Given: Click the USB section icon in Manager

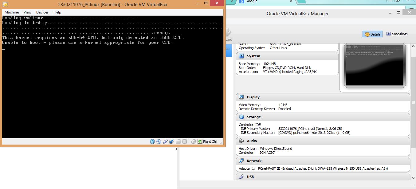Looking at the screenshot, I should tap(241, 177).
